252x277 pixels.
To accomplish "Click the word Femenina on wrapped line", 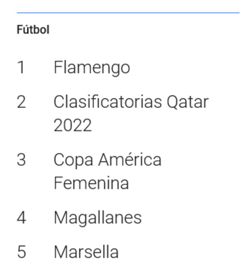I will pos(91,183).
